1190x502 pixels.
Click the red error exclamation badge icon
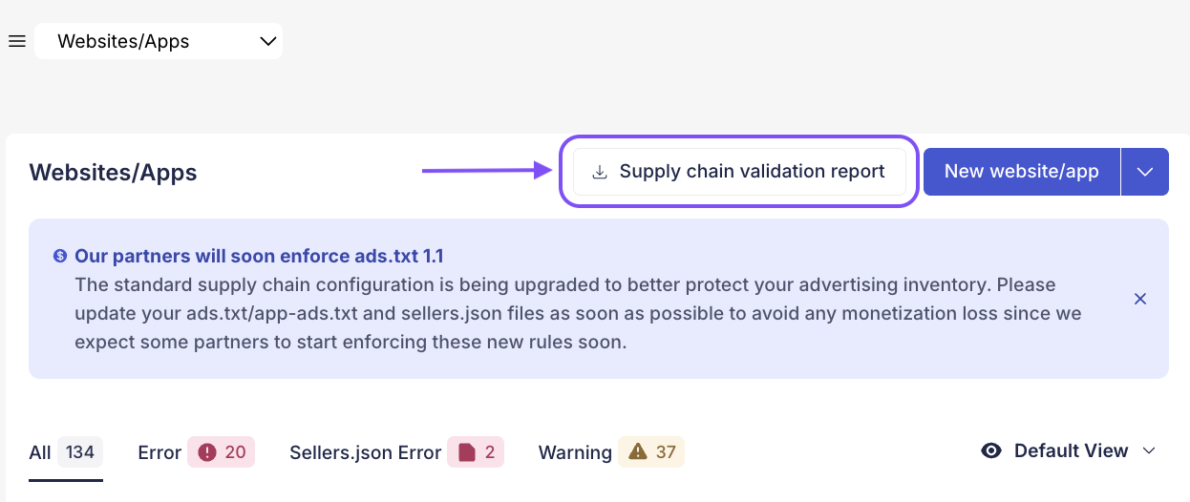pos(207,452)
